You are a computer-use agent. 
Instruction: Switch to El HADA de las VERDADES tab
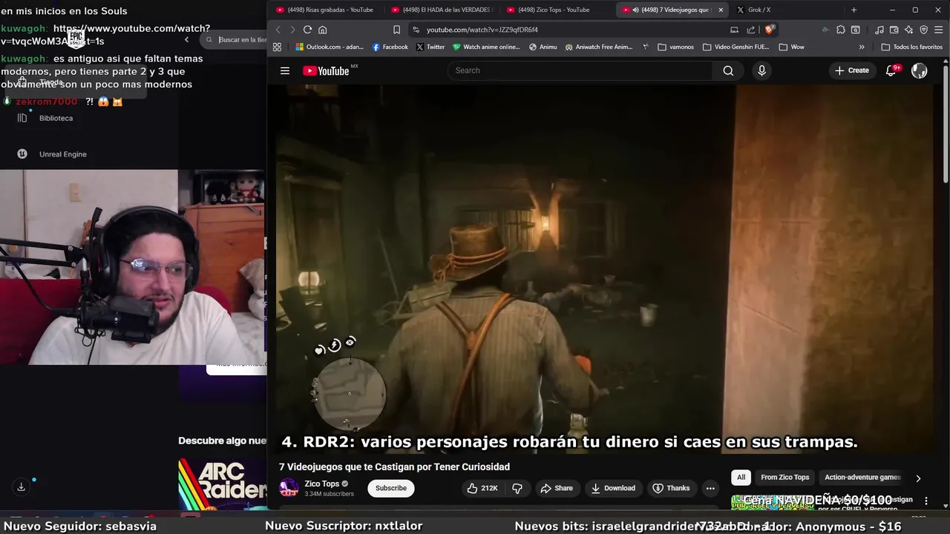click(x=442, y=10)
